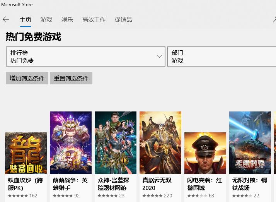Click 闪电突袭：红警围城 general icon
Viewport: 276px width, 202px height.
[205, 153]
